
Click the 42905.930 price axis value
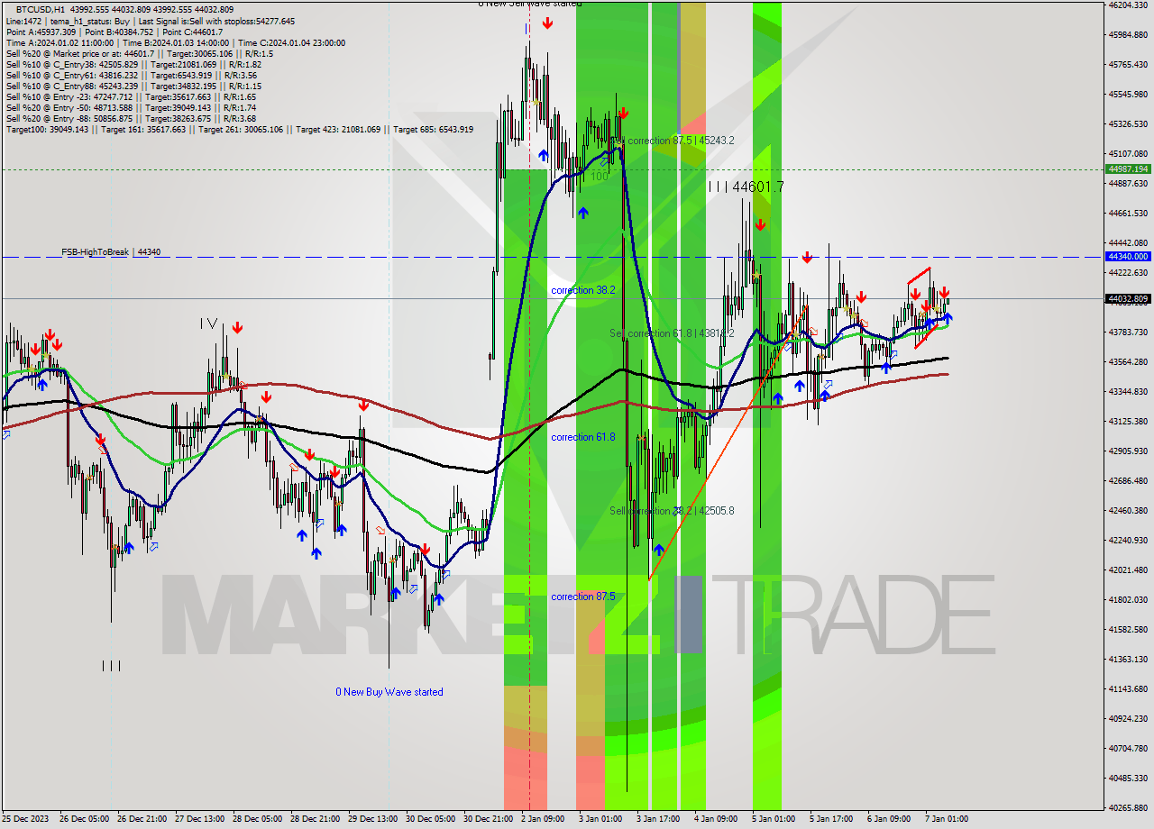click(1127, 451)
